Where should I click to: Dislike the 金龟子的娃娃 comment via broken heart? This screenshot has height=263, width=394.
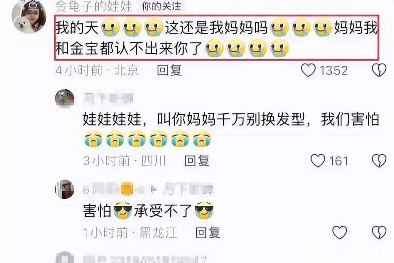[379, 70]
